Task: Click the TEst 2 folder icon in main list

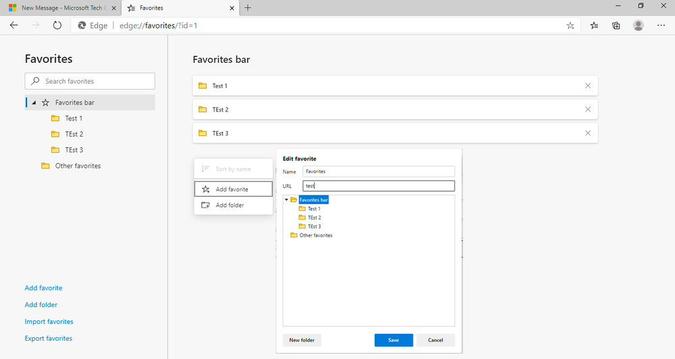Action: (x=203, y=110)
